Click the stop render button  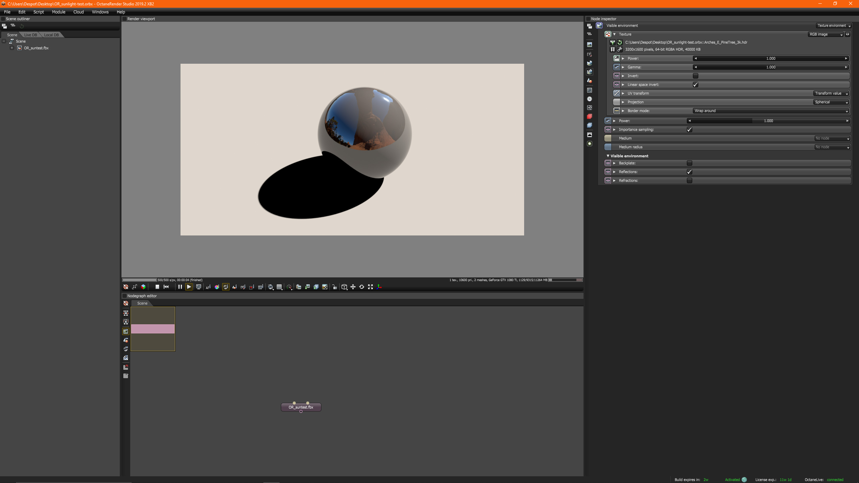pyautogui.click(x=157, y=287)
